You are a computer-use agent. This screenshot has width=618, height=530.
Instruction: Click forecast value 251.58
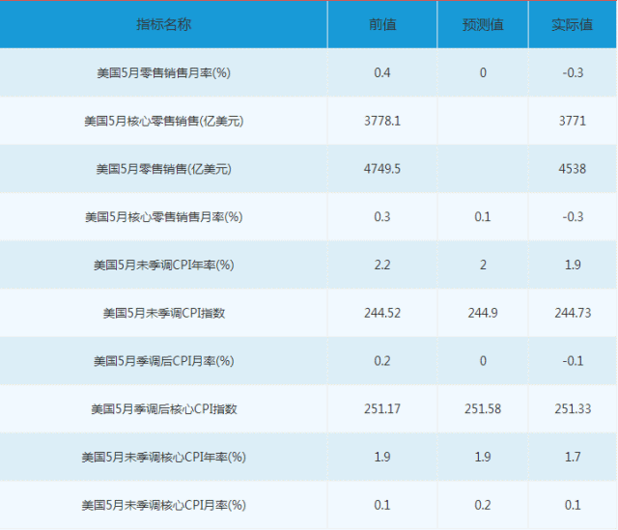pos(483,409)
